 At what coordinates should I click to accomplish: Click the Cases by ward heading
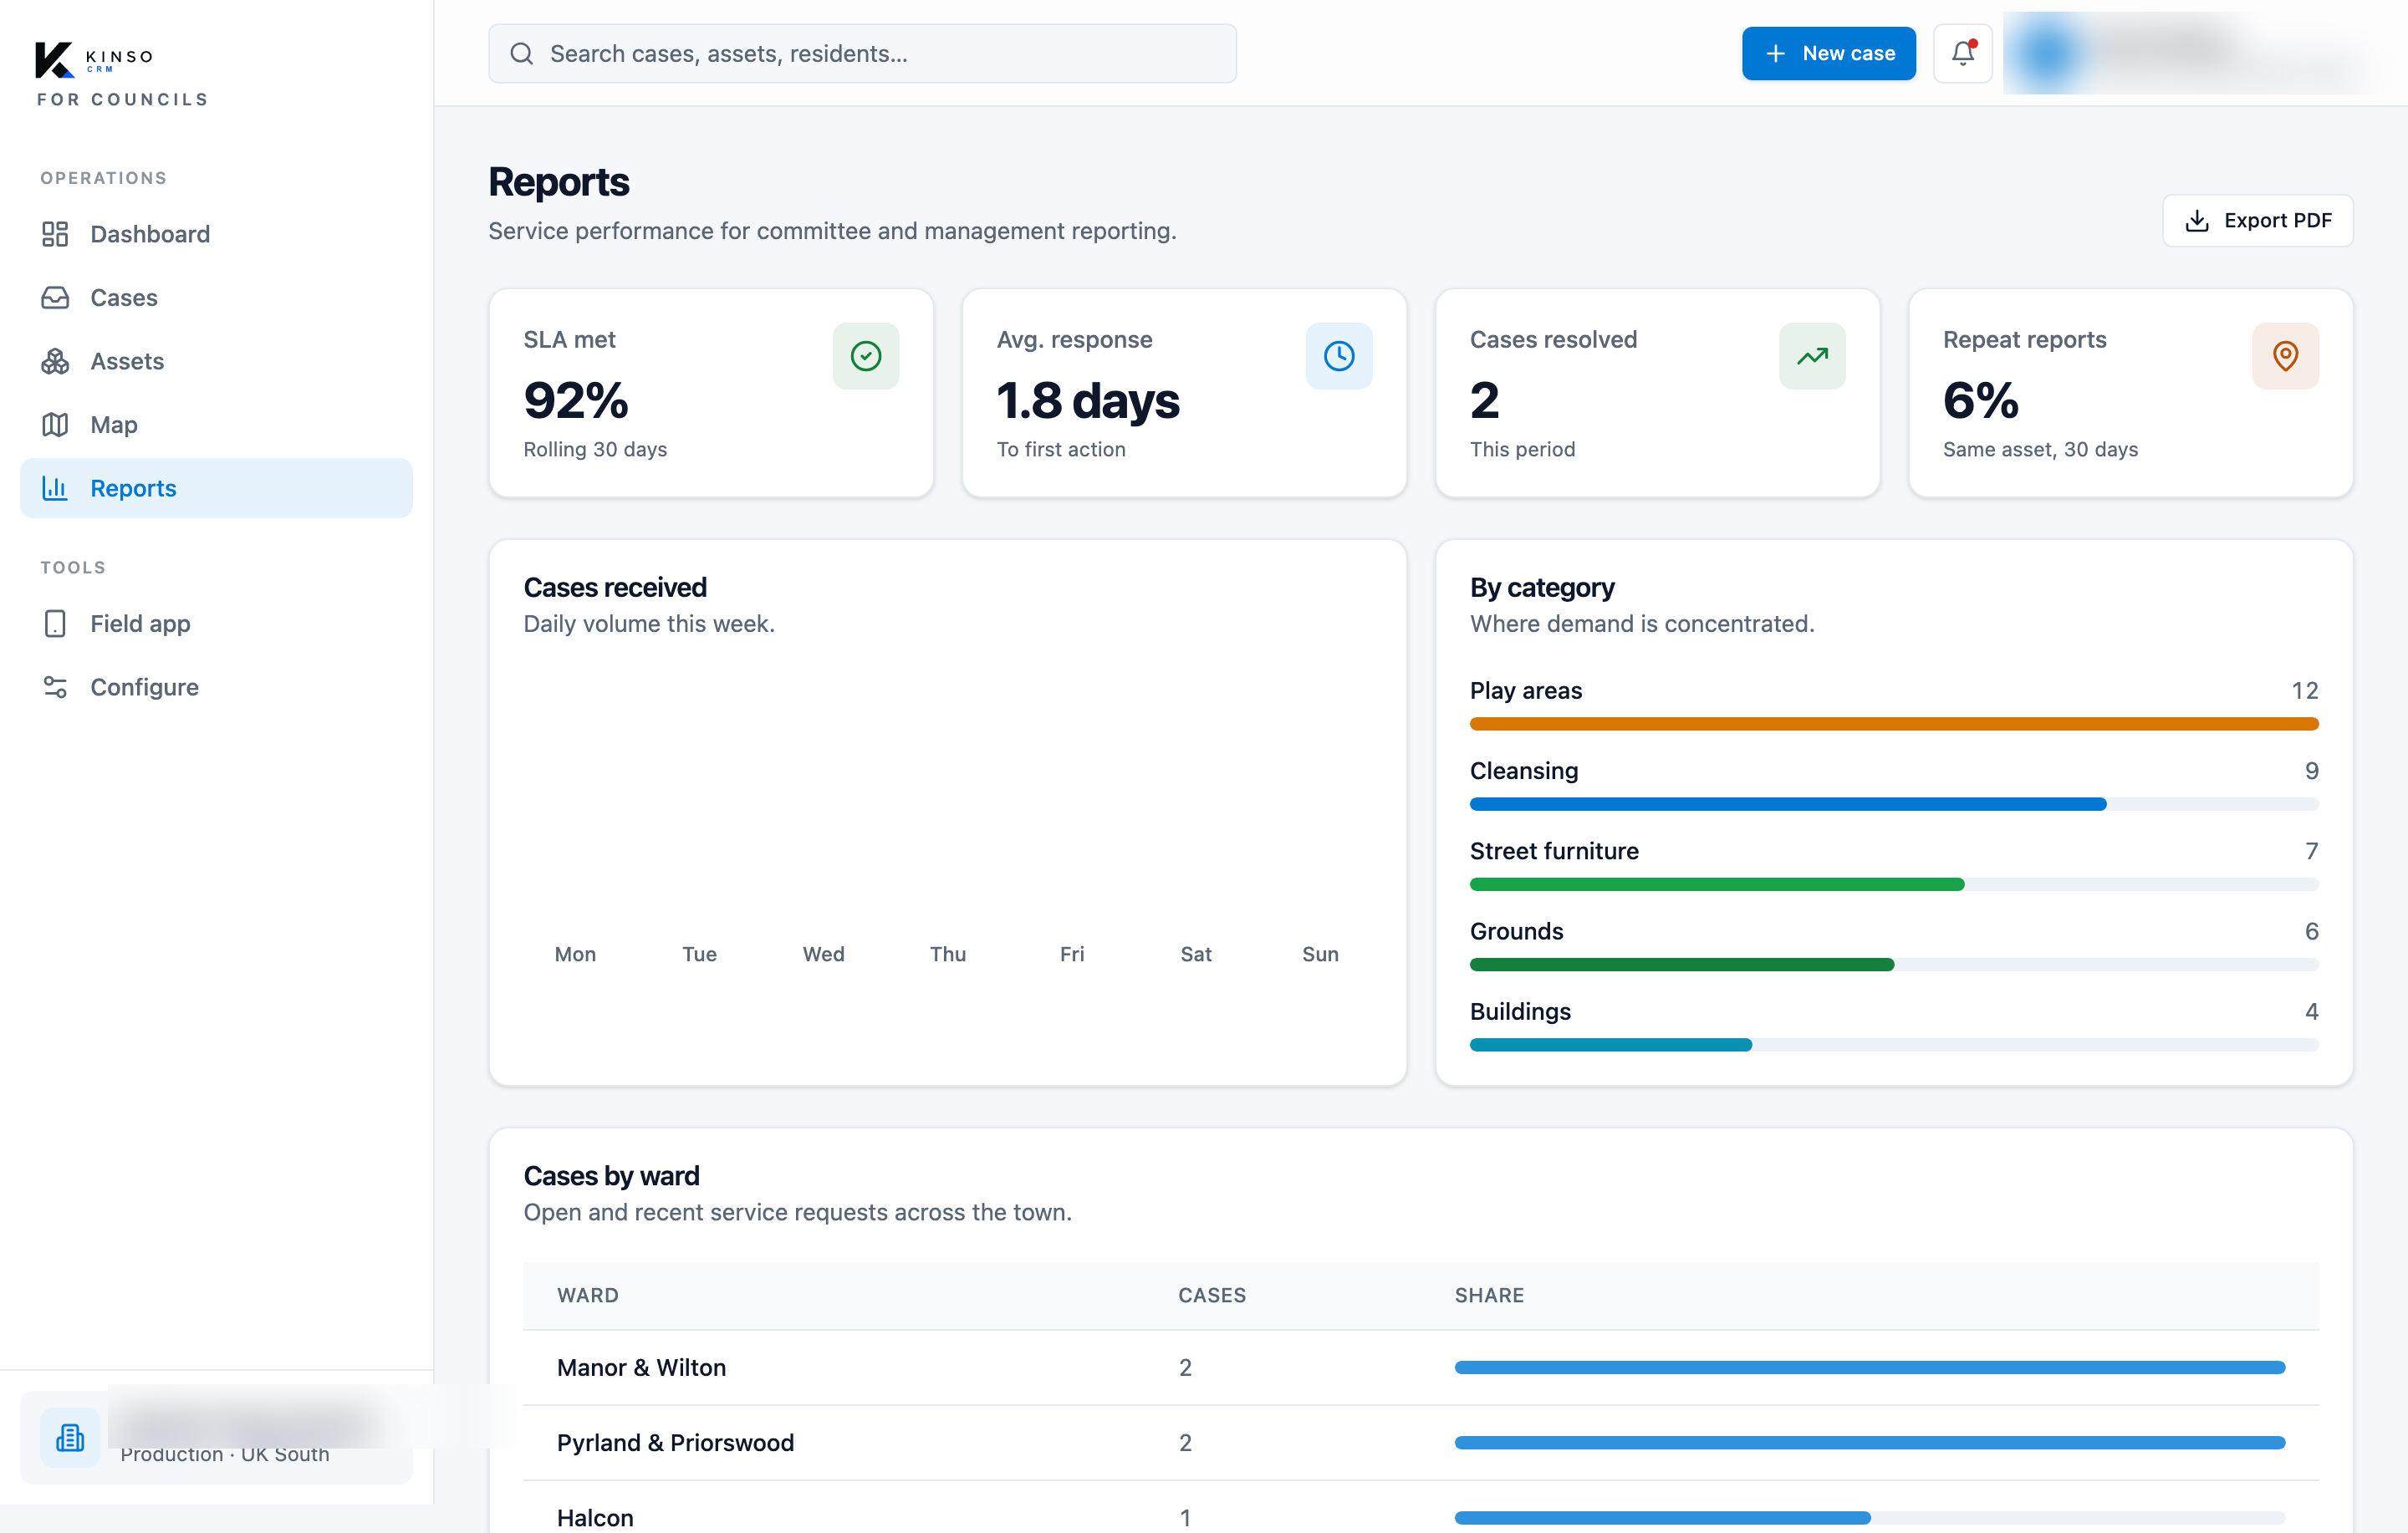pos(611,1176)
